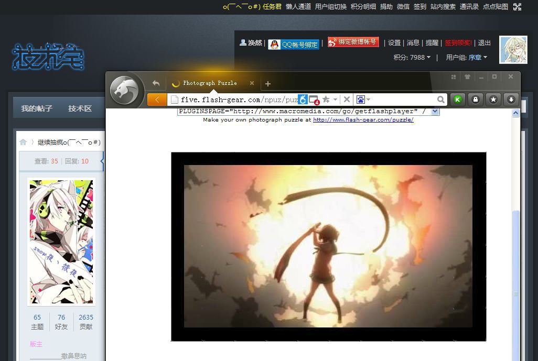Expand the 用户组 序章 dropdown
The height and width of the screenshot is (361, 538).
(466, 58)
